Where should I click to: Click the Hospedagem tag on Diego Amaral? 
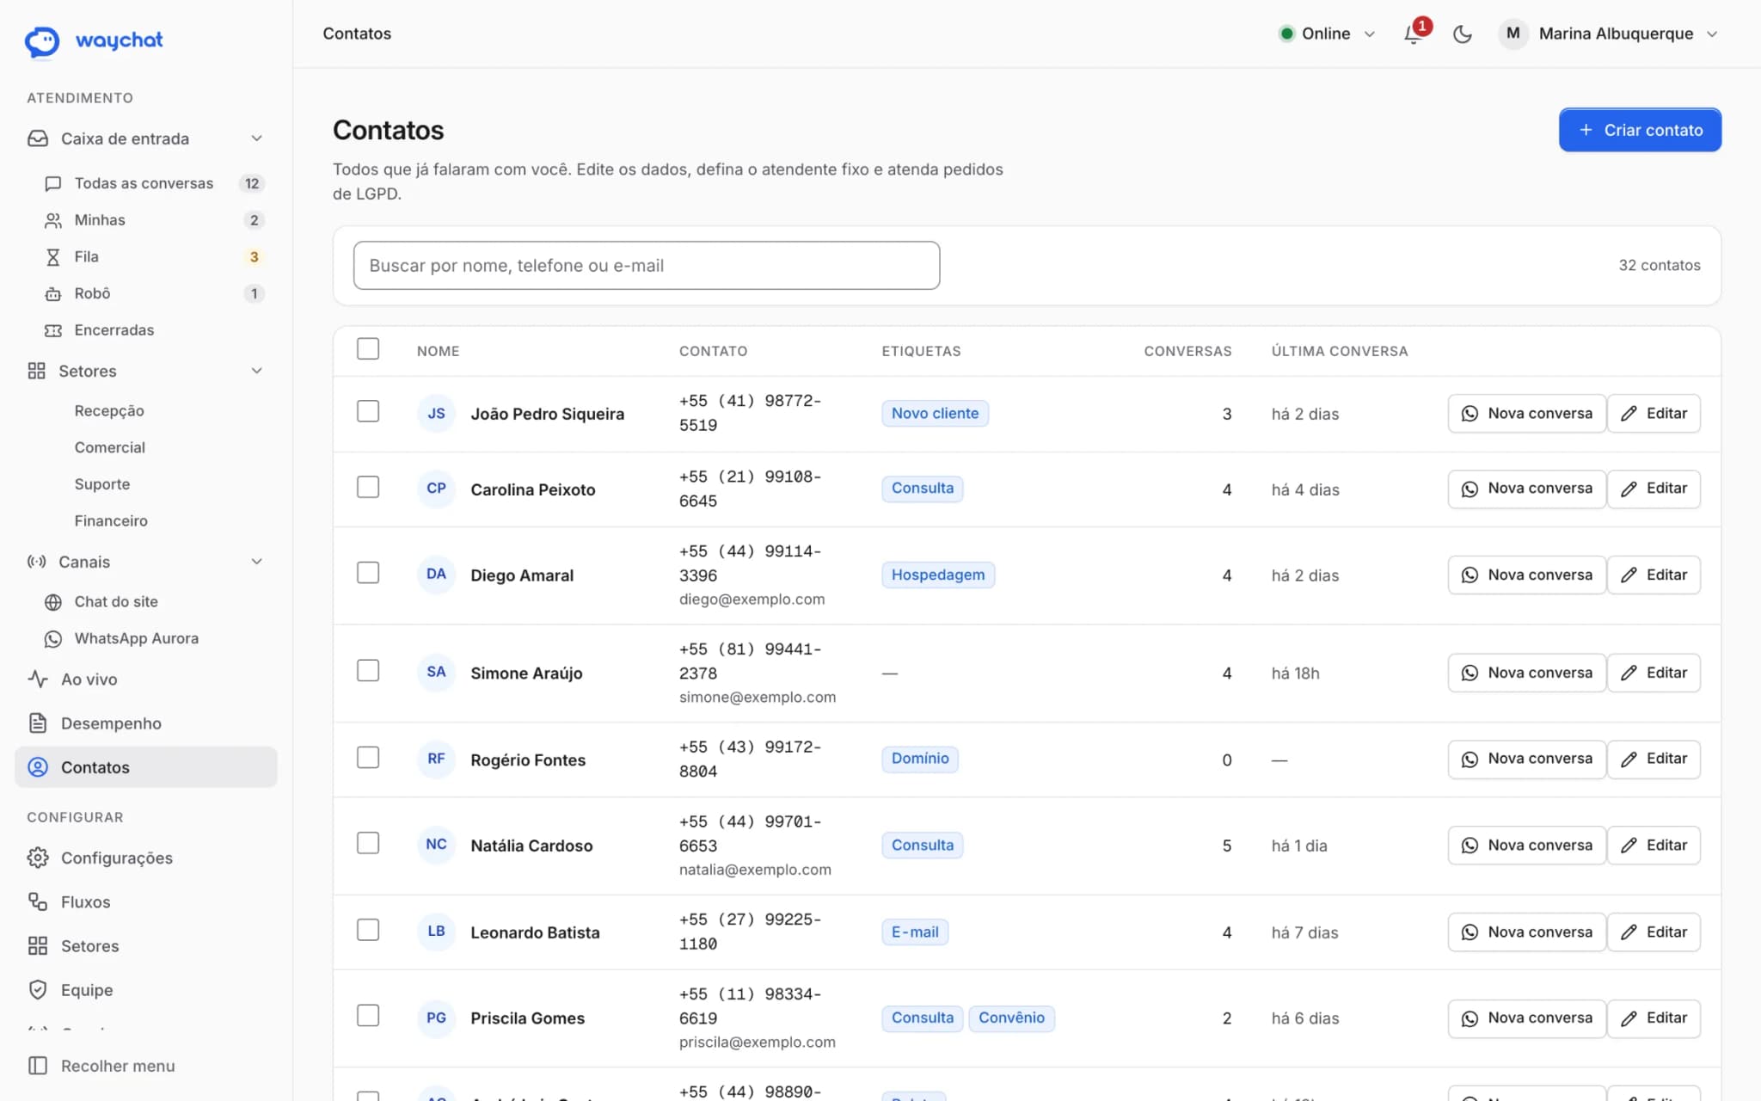click(938, 575)
